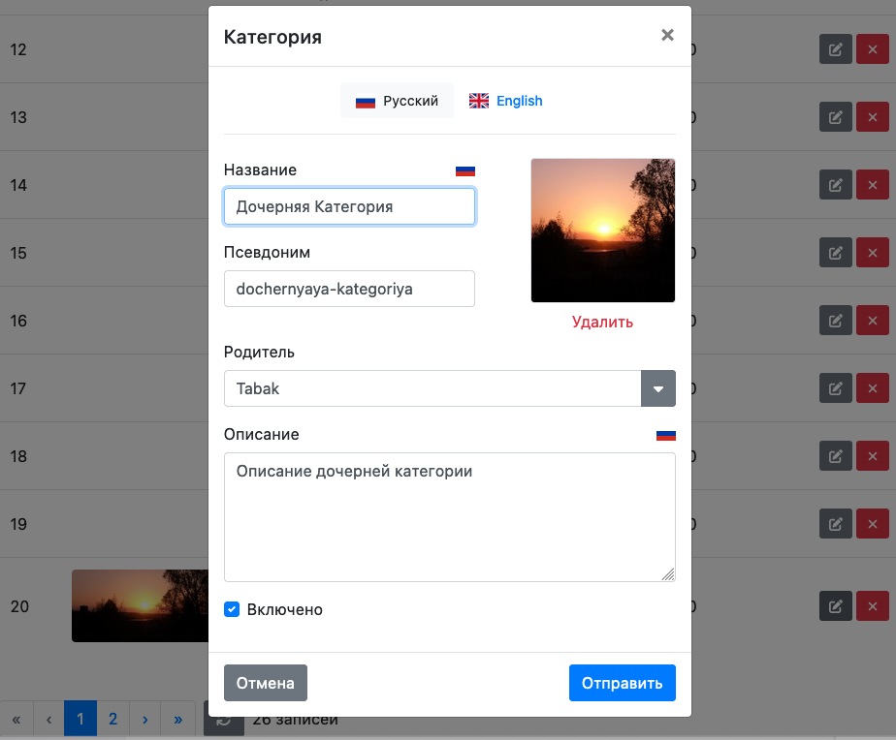896x740 pixels.
Task: Close the Категория dialog with the X
Action: click(667, 36)
